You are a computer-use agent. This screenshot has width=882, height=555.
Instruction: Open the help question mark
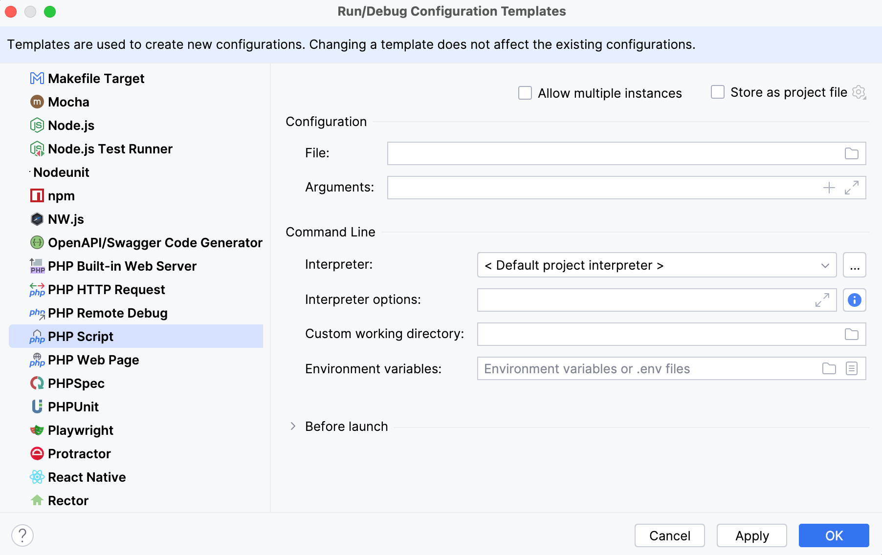22,535
